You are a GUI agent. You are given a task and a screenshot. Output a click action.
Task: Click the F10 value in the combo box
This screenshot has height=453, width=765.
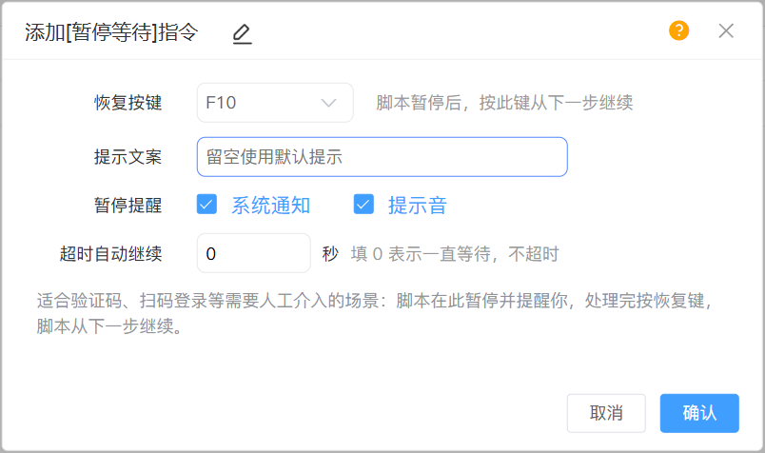(x=221, y=103)
